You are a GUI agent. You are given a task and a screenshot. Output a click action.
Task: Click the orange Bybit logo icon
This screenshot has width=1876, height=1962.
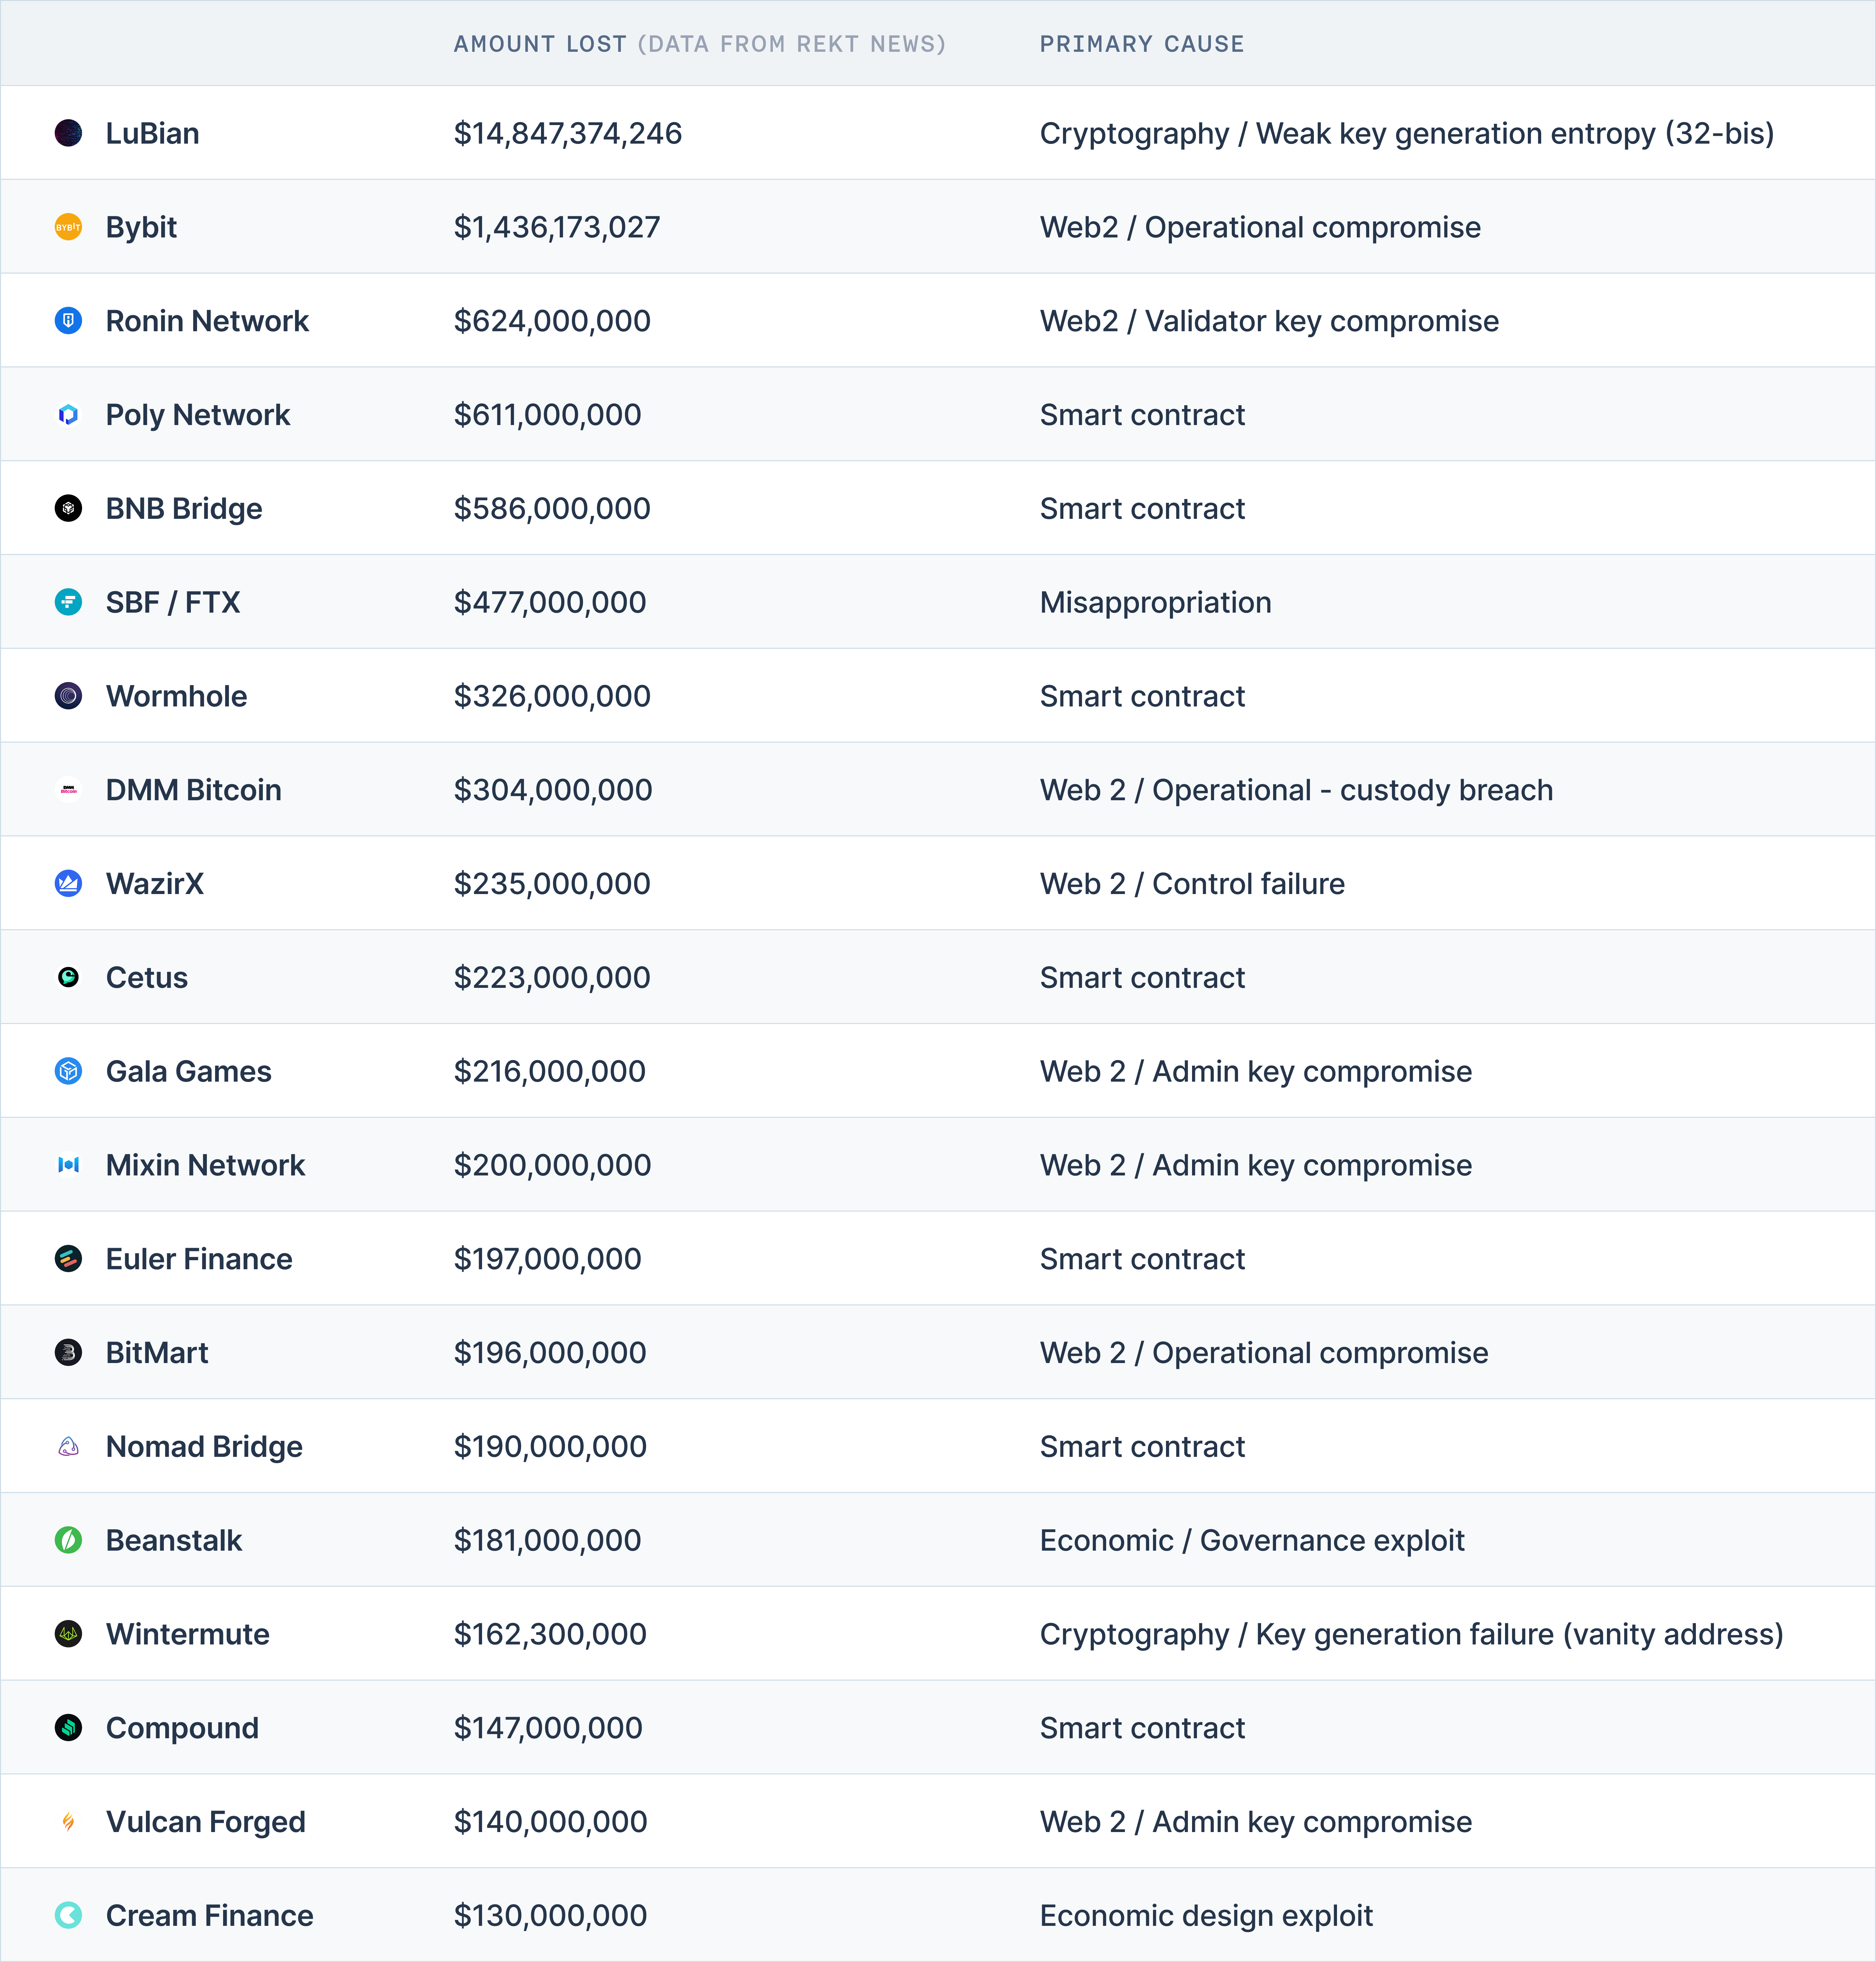click(x=68, y=227)
